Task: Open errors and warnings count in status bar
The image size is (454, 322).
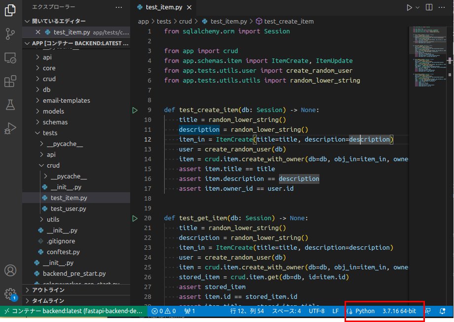Action: coord(164,311)
